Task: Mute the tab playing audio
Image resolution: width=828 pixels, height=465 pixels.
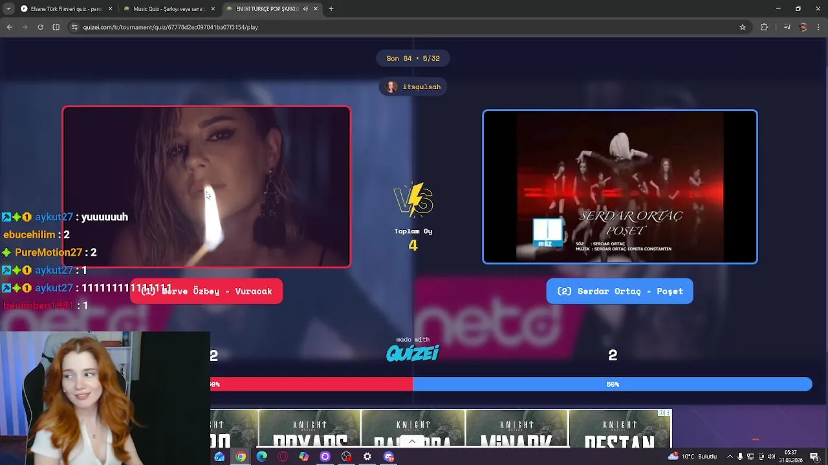Action: point(305,9)
